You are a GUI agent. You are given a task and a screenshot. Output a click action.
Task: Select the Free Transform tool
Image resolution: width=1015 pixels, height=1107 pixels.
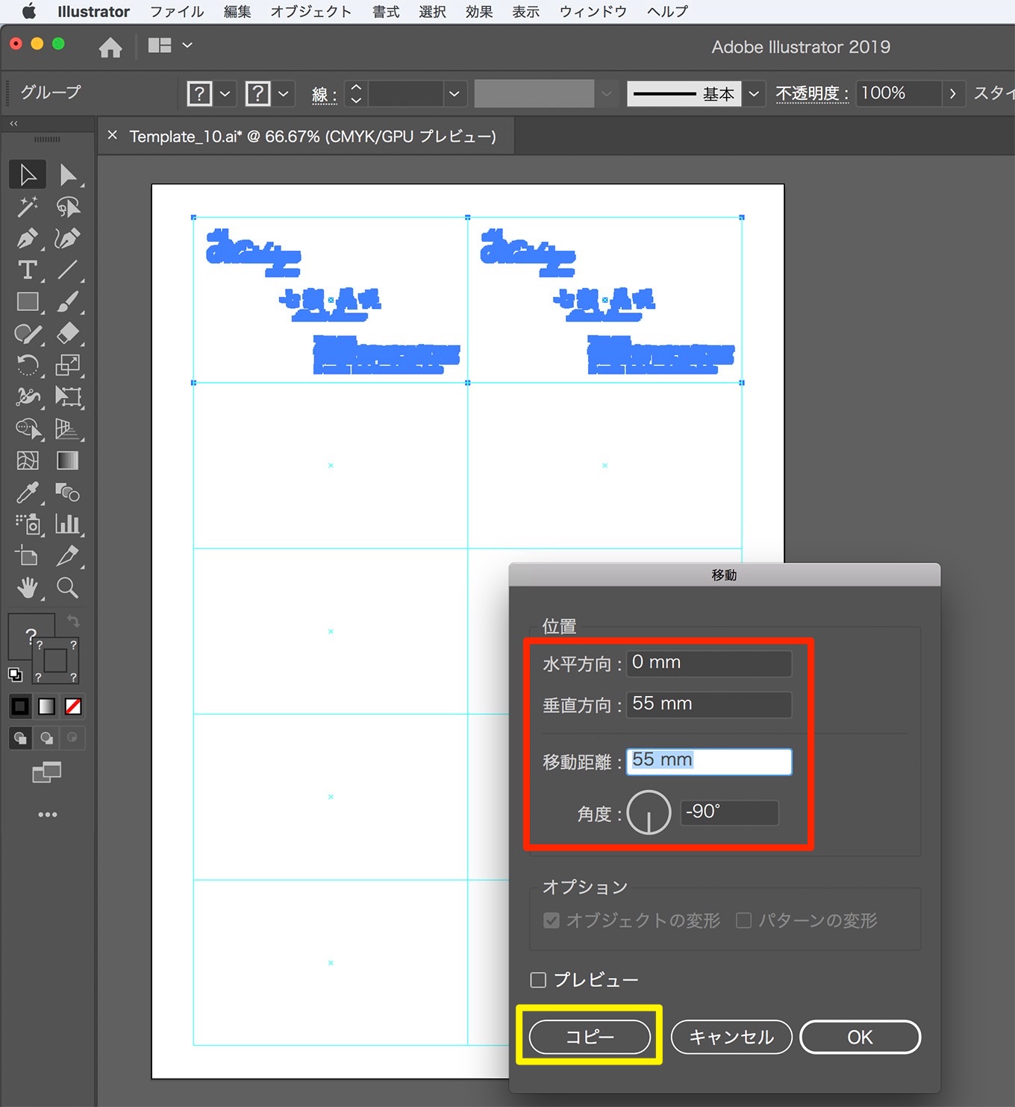68,397
